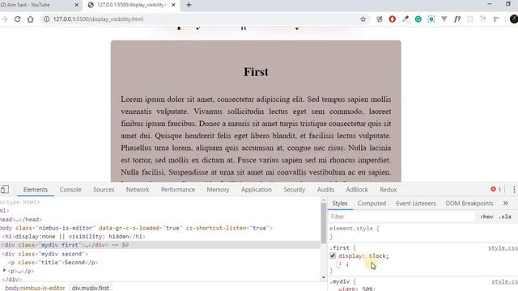Open the AdBlock DevTools tab
The width and height of the screenshot is (518, 291).
357,190
